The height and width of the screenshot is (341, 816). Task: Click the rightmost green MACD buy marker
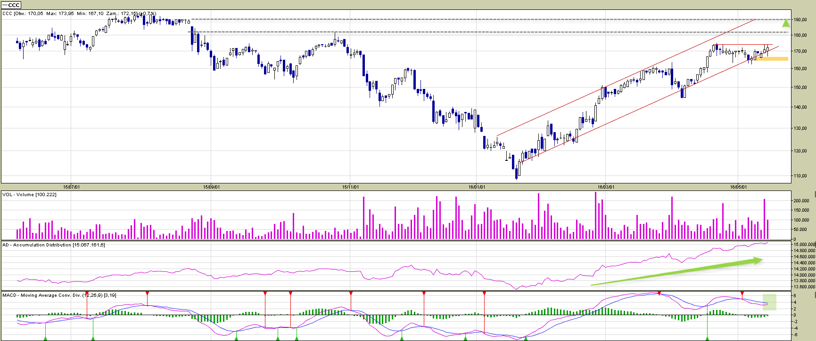click(x=707, y=338)
